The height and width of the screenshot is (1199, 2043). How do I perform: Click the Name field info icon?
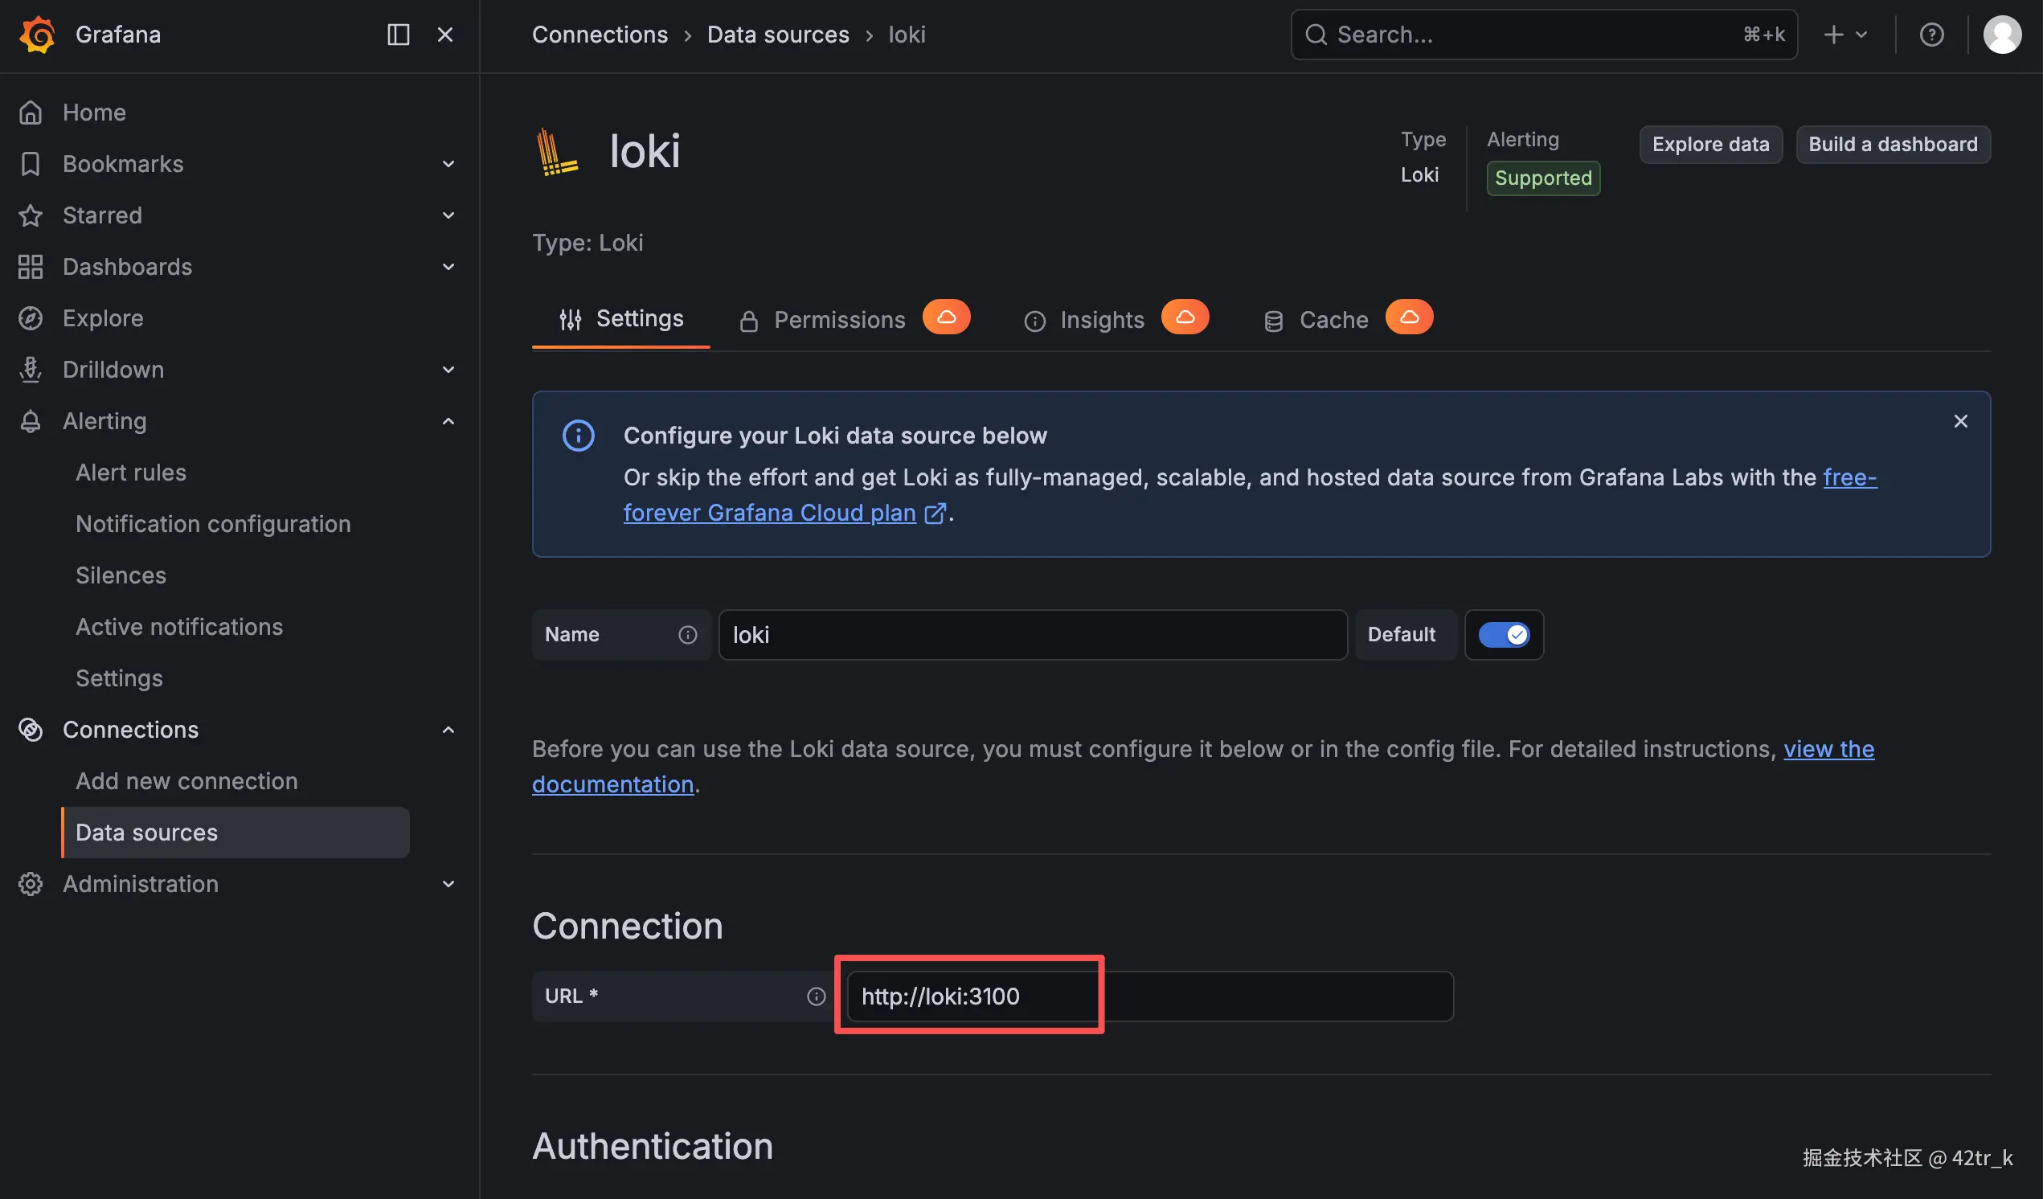click(x=687, y=635)
